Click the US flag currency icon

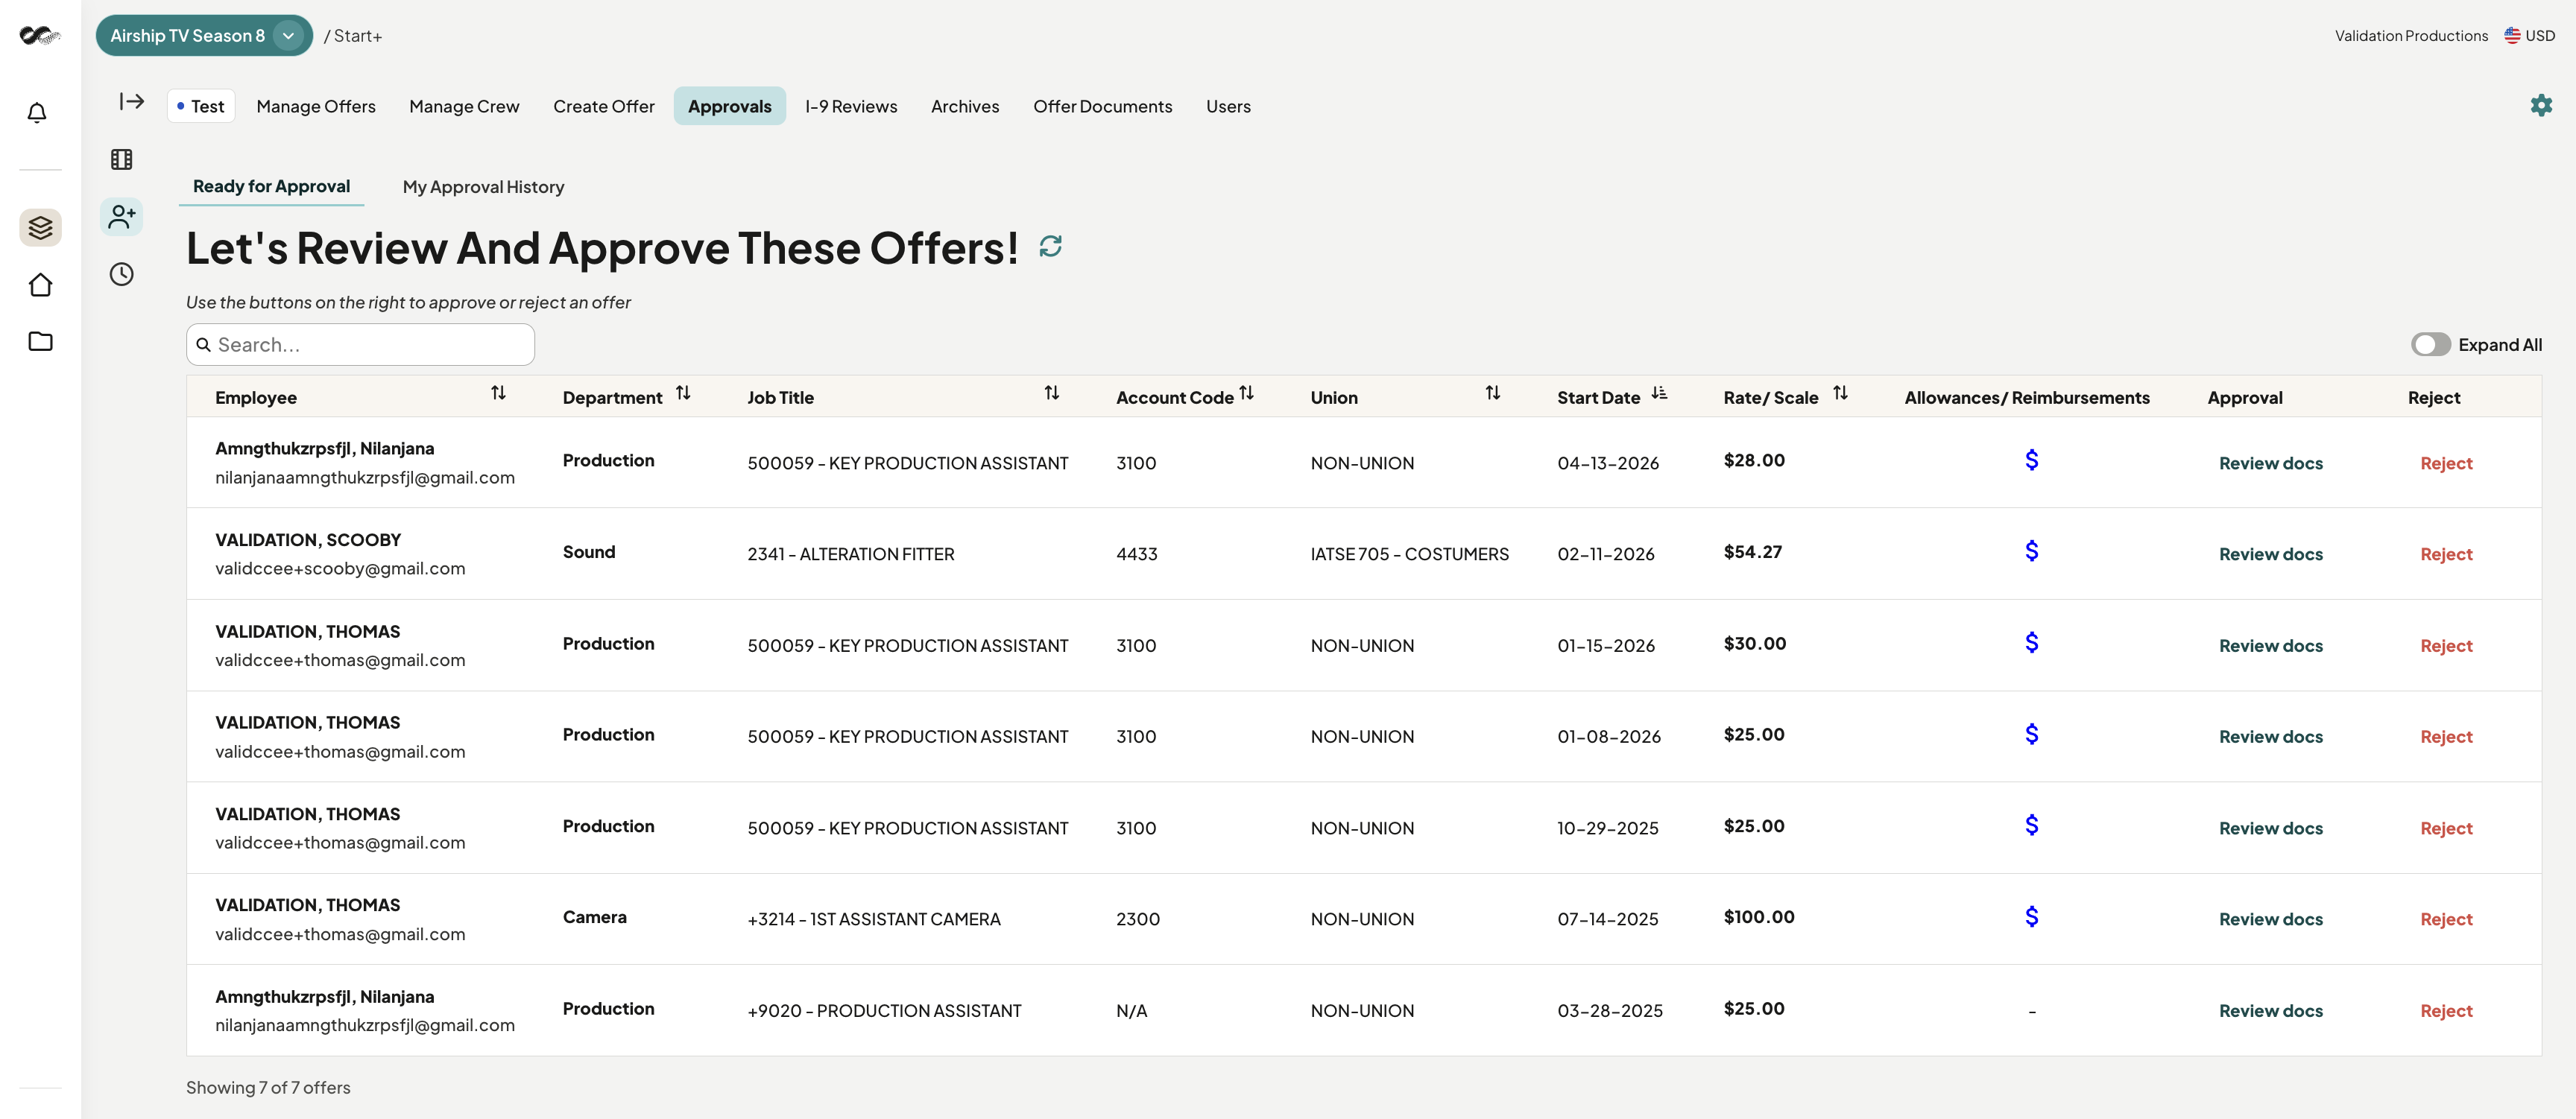[x=2511, y=35]
